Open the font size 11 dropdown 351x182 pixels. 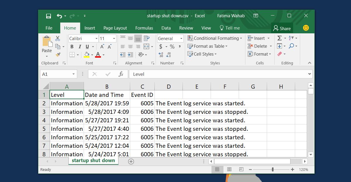point(114,39)
